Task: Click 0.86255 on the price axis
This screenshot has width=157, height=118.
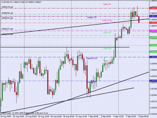Action: pyautogui.click(x=153, y=13)
